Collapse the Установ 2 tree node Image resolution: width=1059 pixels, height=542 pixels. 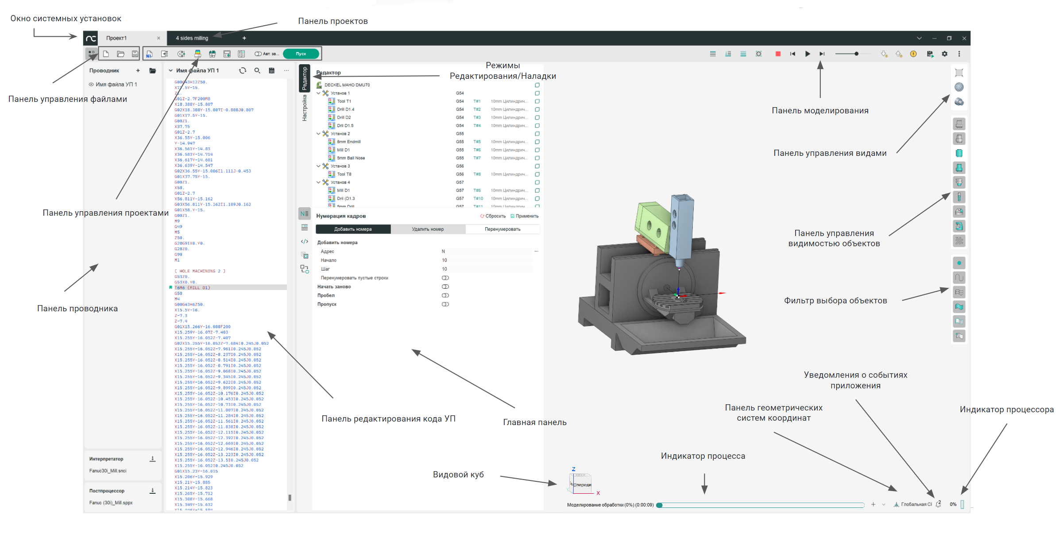(x=319, y=134)
